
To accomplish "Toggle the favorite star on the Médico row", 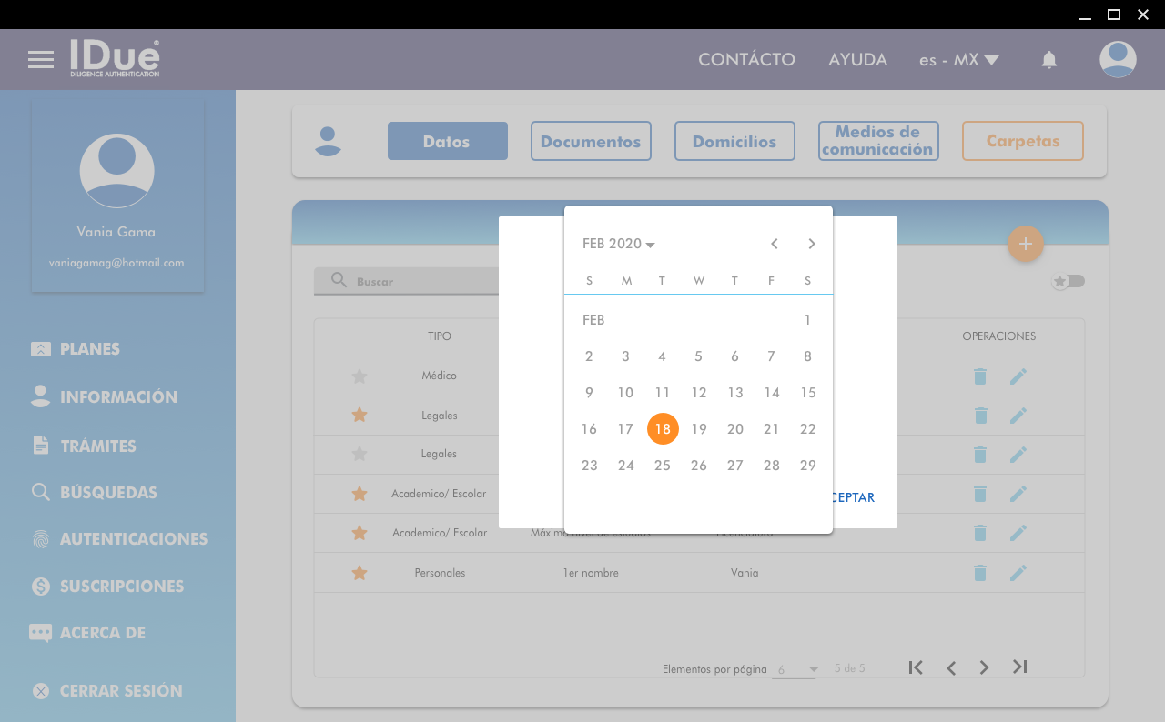I will coord(360,376).
